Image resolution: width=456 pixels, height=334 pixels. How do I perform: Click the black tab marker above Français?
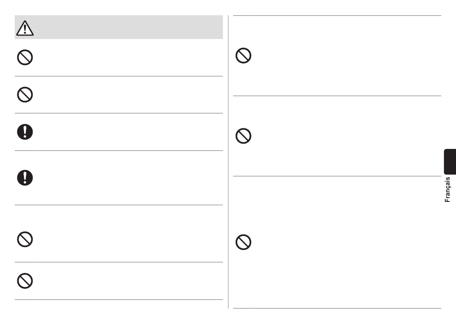click(x=450, y=161)
